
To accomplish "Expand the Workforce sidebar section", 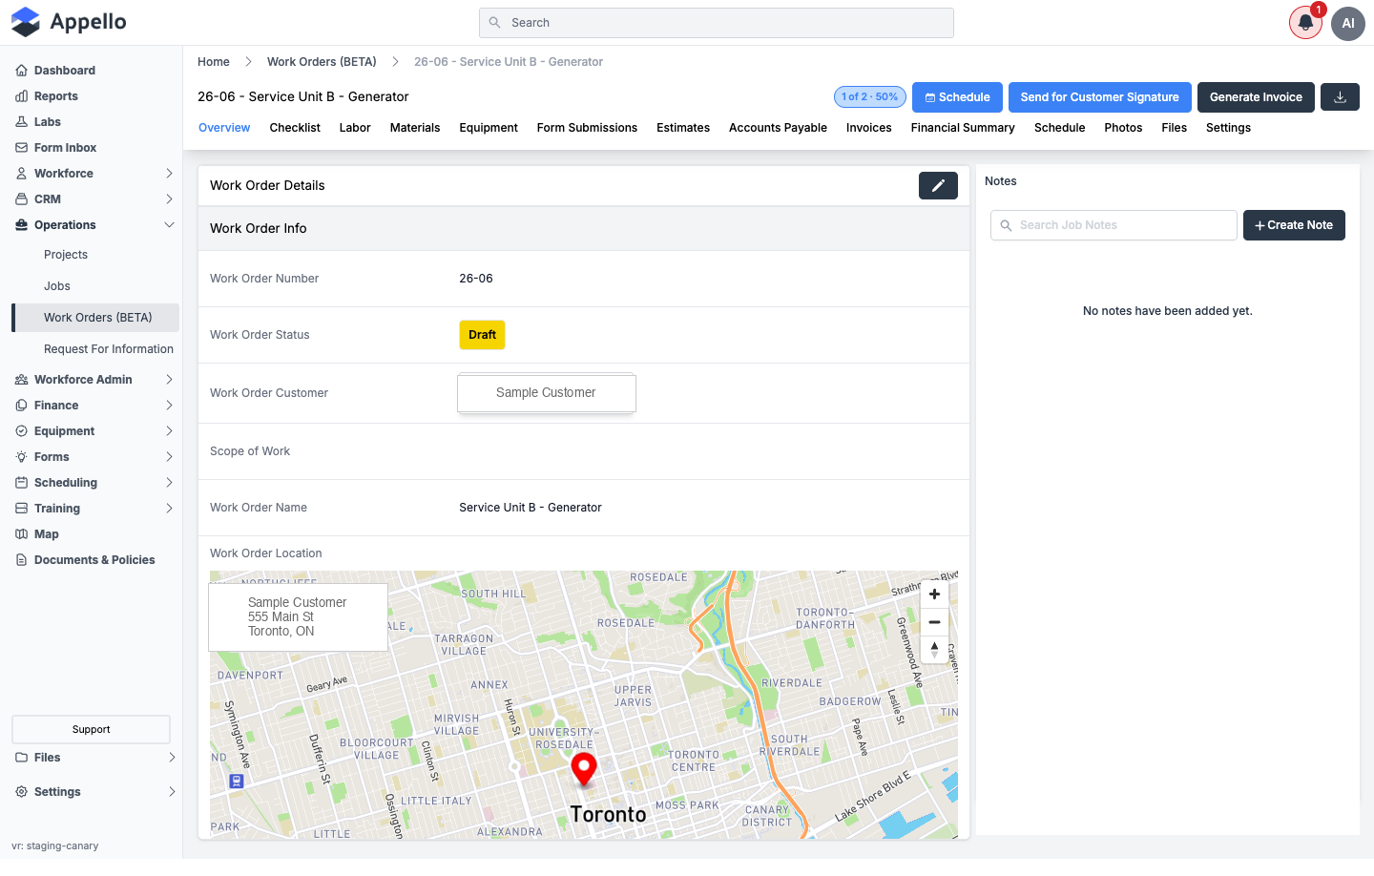I will [x=169, y=174].
